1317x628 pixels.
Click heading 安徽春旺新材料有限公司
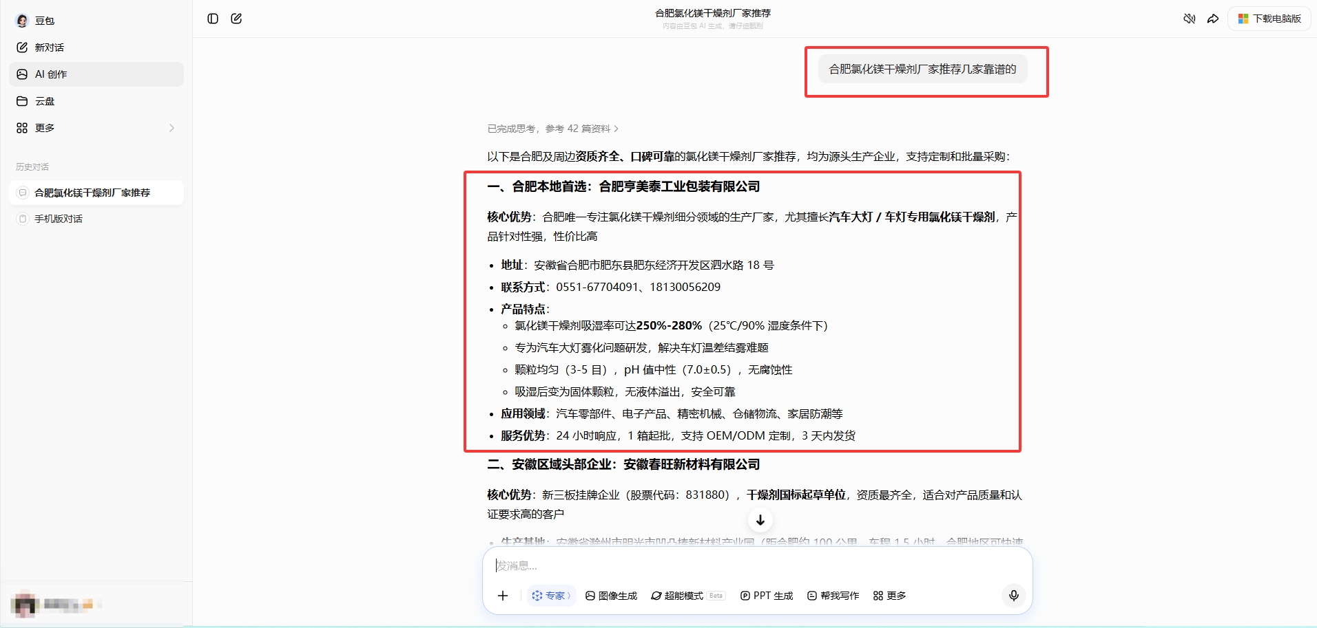(x=692, y=464)
